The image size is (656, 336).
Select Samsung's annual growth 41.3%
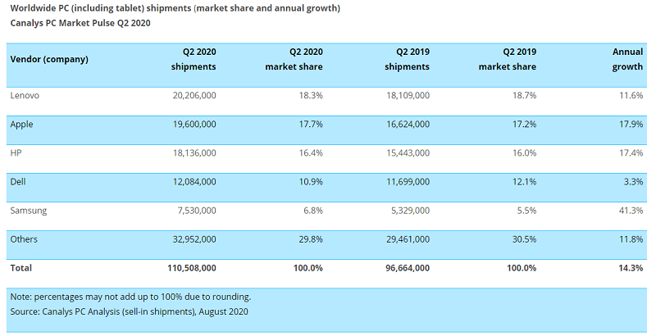click(631, 211)
